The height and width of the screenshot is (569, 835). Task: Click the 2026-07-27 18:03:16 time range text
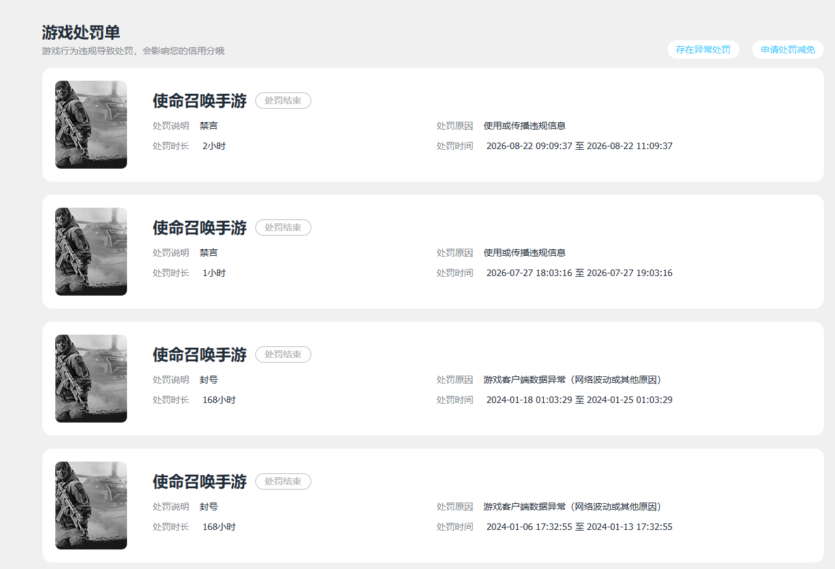pos(579,273)
